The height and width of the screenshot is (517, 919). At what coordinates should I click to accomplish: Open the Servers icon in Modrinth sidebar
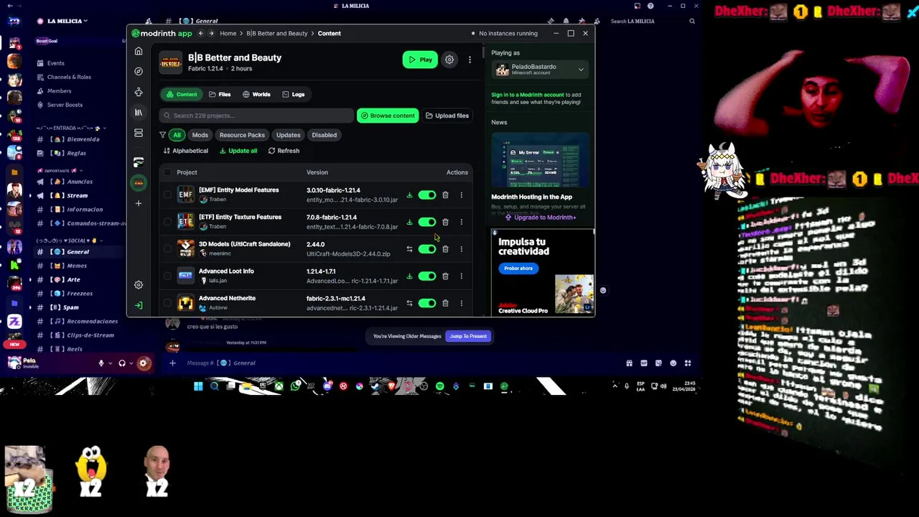[139, 133]
